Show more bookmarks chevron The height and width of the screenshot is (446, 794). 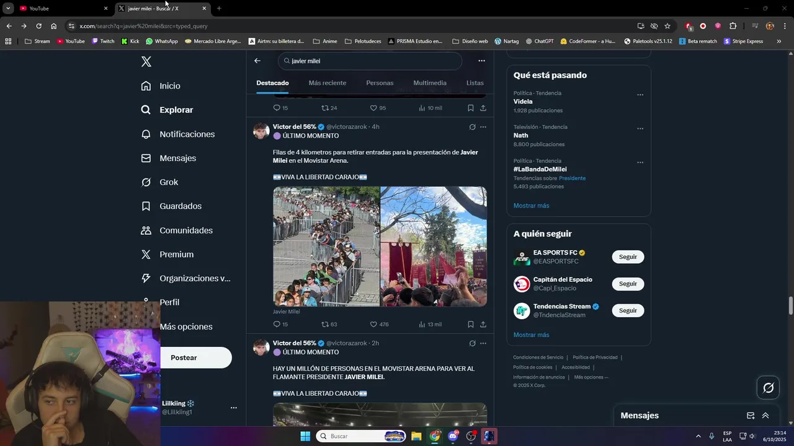[x=778, y=42]
